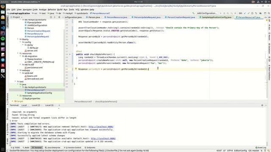The image size is (271, 152).
Task: Select server.xml in project tree
Action: click(32, 51)
